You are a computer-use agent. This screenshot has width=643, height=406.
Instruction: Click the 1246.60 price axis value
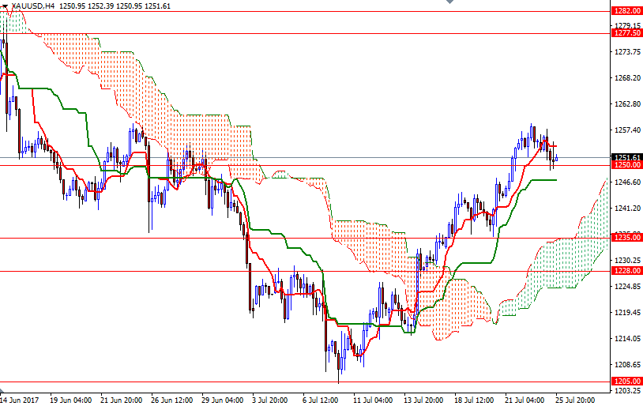(627, 182)
